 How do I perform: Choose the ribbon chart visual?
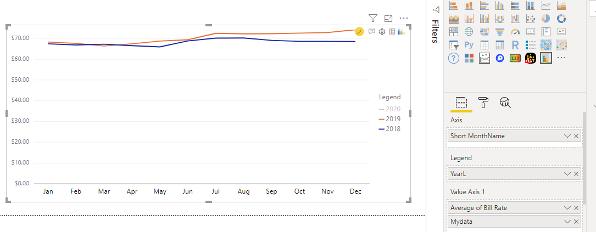pyautogui.click(x=500, y=19)
